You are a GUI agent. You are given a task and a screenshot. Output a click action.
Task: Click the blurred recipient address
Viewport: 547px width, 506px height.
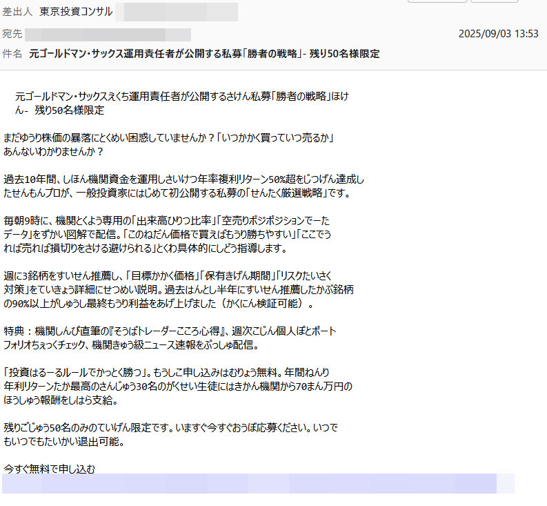tap(108, 35)
